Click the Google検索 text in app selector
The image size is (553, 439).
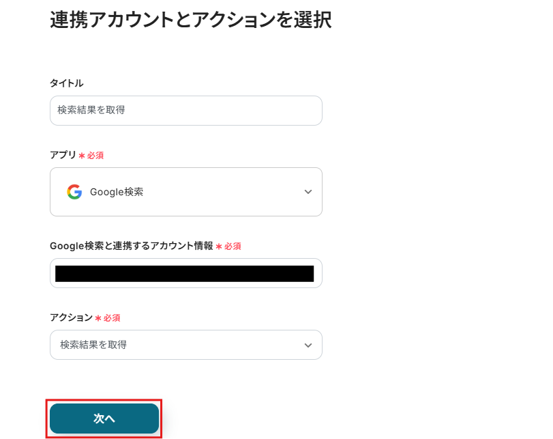pyautogui.click(x=117, y=192)
